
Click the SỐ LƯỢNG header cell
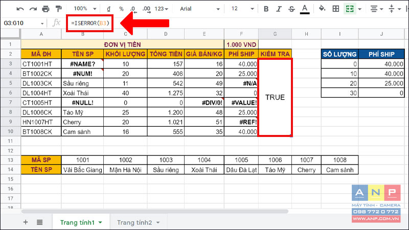coord(339,54)
